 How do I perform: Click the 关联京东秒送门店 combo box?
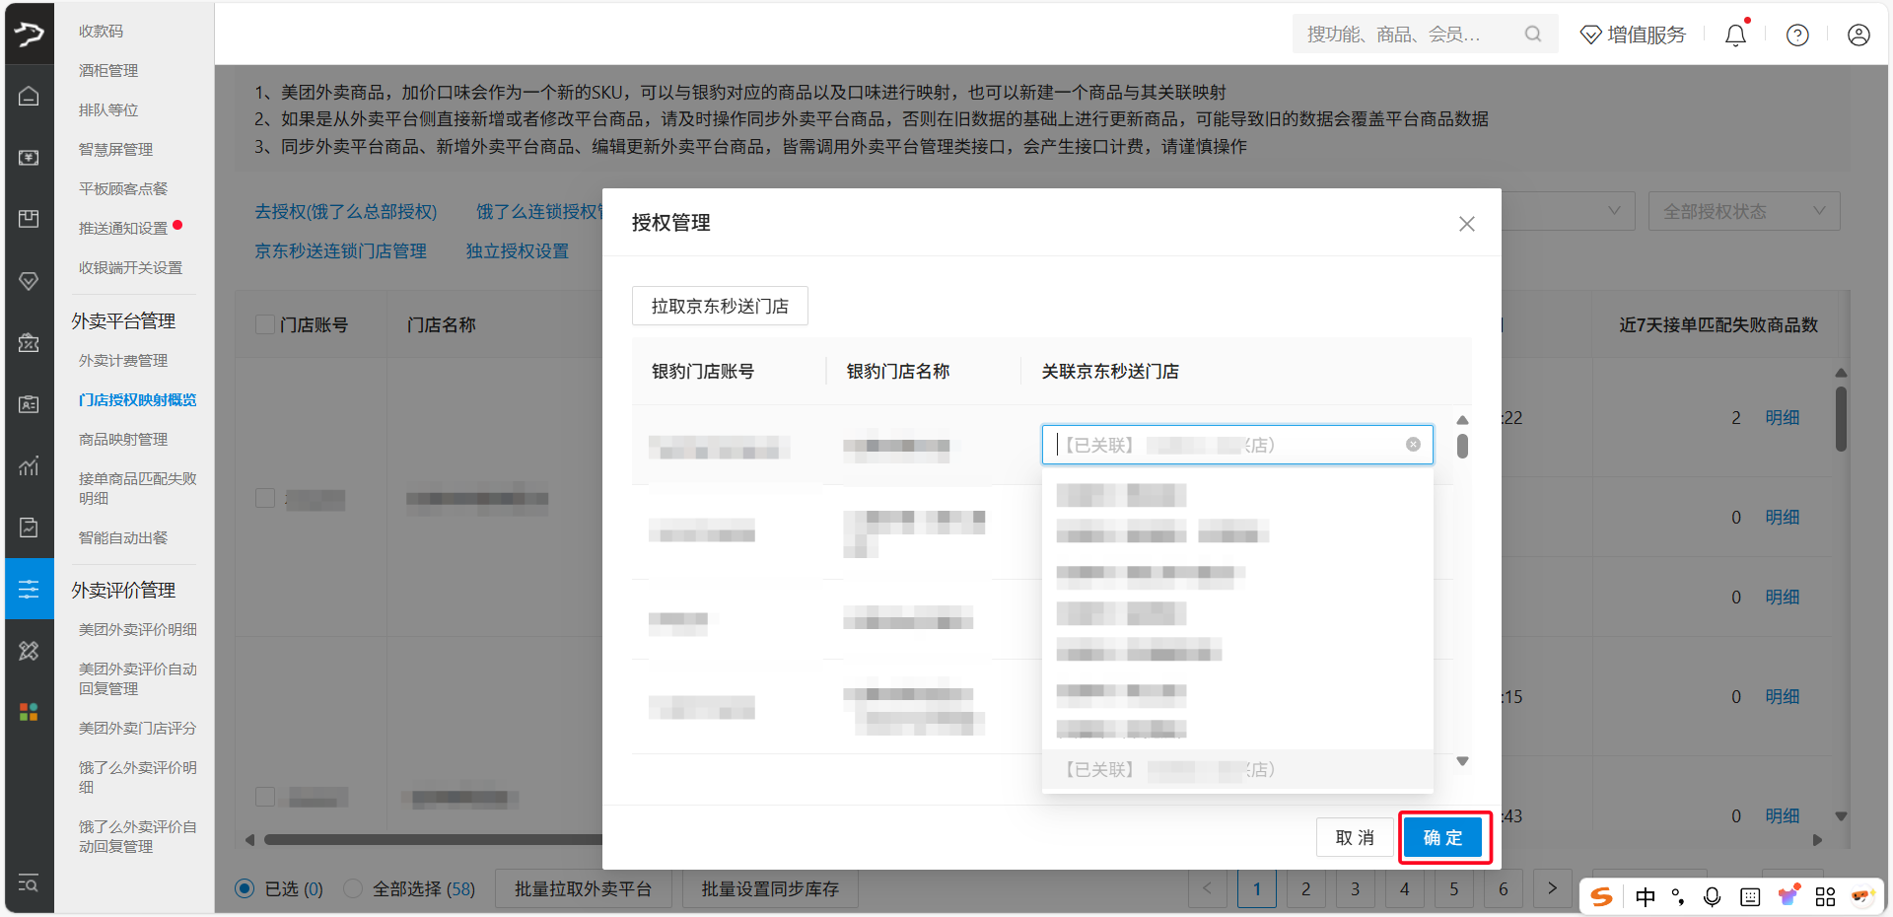(x=1237, y=445)
